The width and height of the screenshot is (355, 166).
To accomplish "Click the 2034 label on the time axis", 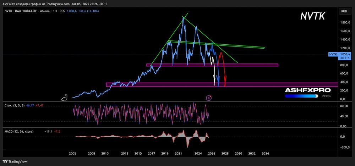I will 265,154.
